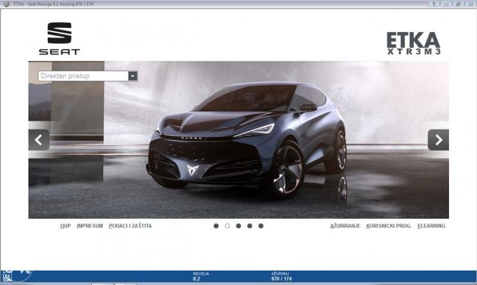Viewport: 477px width, 285px height.
Task: Click the ETKA app icon in title bar
Action: click(7, 4)
